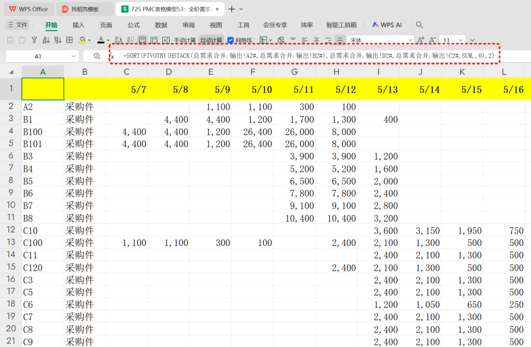The height and width of the screenshot is (347, 531).
Task: Select the 725 PMC表格模型53 document tab
Action: coord(170,9)
